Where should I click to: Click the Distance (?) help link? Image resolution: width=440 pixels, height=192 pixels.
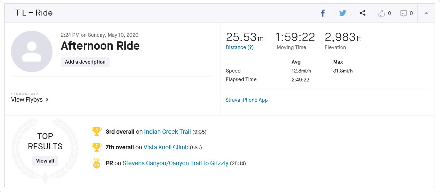pos(239,47)
